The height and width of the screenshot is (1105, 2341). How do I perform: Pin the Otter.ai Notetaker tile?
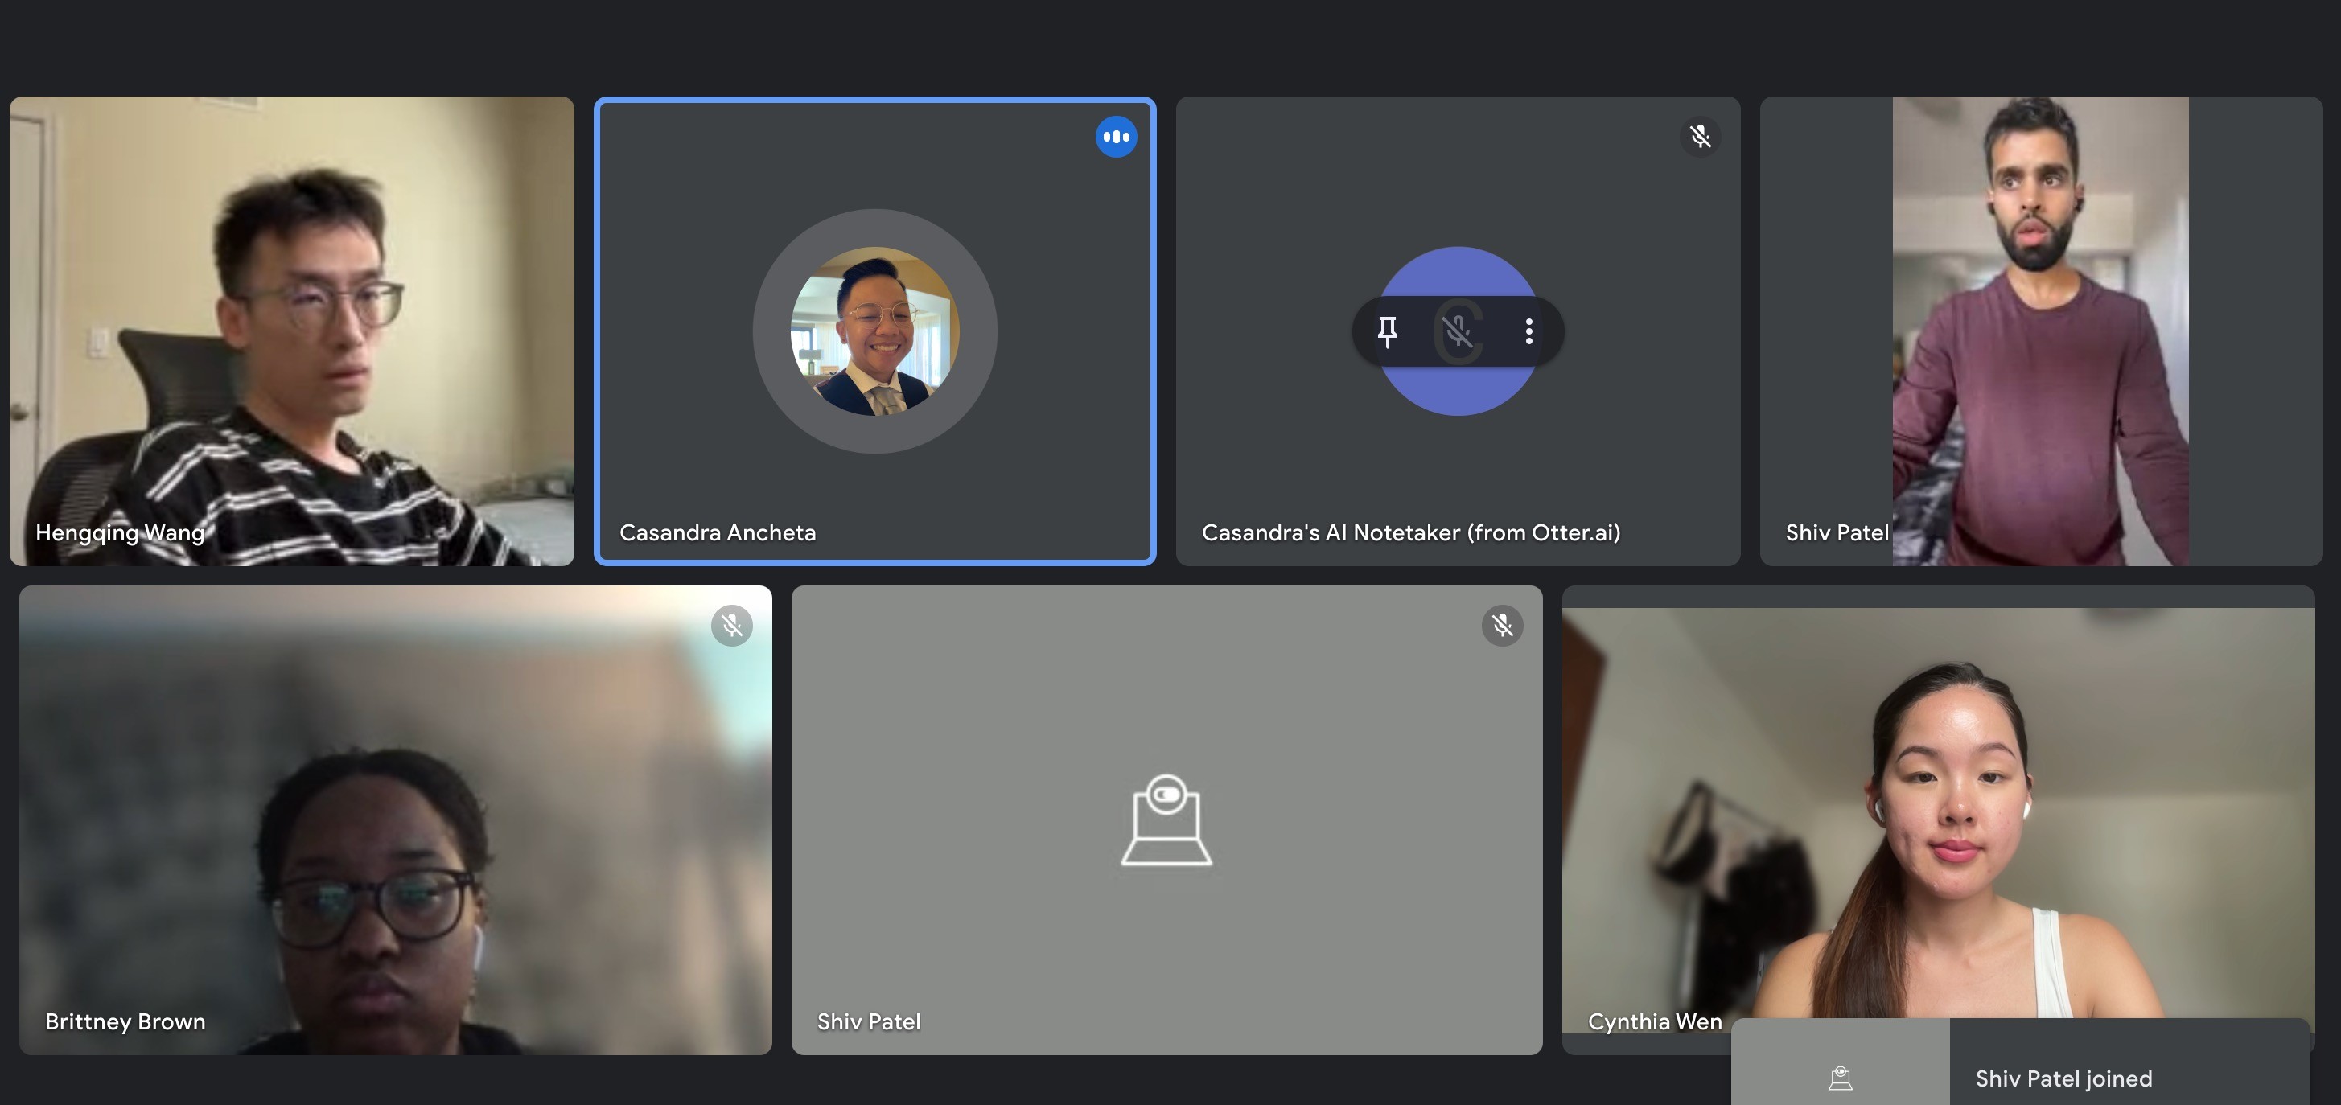tap(1387, 331)
